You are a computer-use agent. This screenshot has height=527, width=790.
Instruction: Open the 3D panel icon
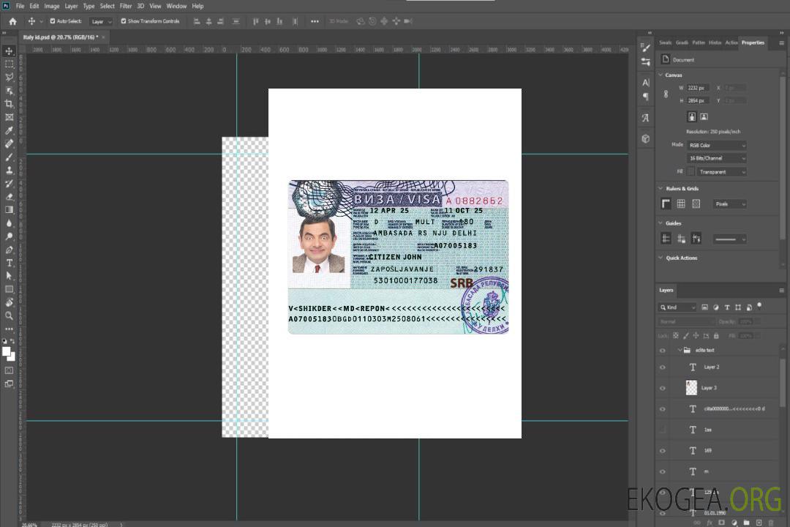[x=646, y=138]
